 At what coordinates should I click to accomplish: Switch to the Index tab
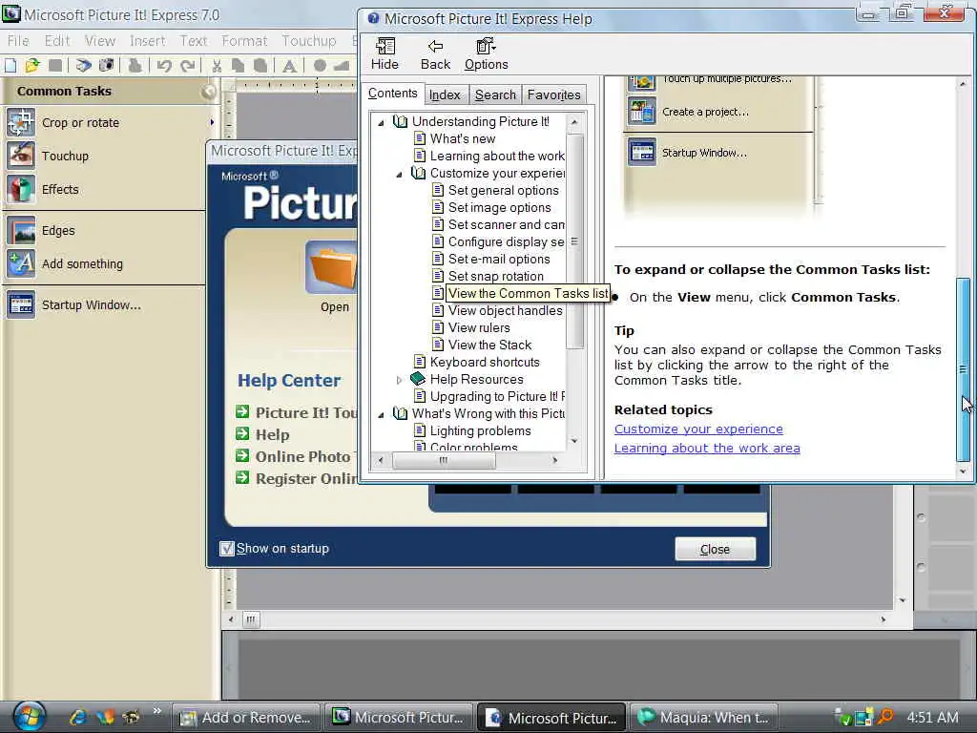coord(445,94)
